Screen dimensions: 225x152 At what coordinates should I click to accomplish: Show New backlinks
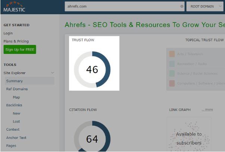(16, 113)
